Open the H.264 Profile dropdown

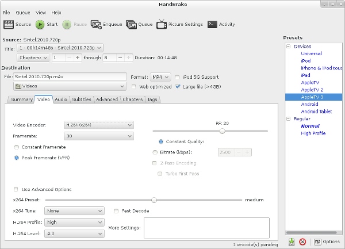click(75, 221)
